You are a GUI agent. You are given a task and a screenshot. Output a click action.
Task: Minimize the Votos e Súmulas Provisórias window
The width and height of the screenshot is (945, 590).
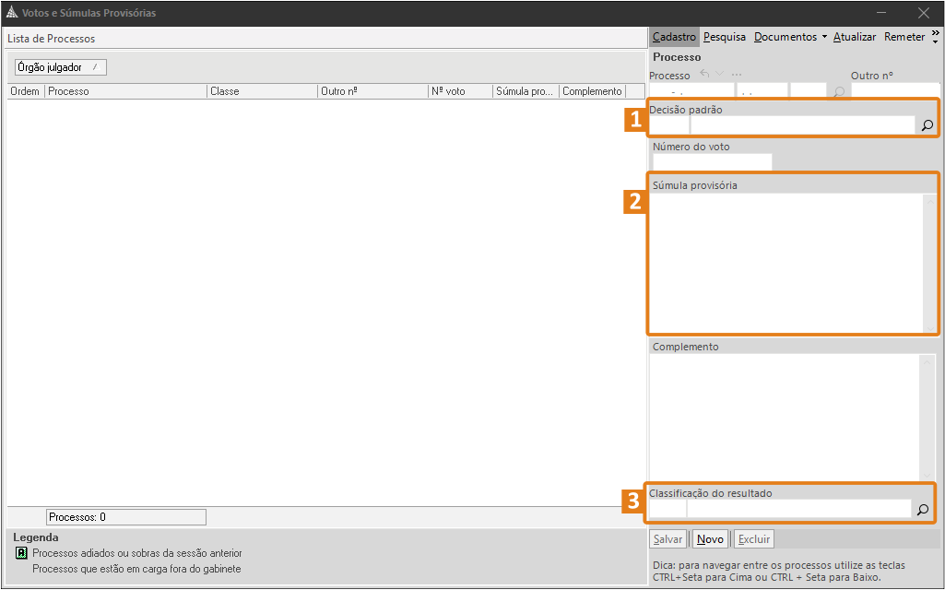(x=882, y=13)
